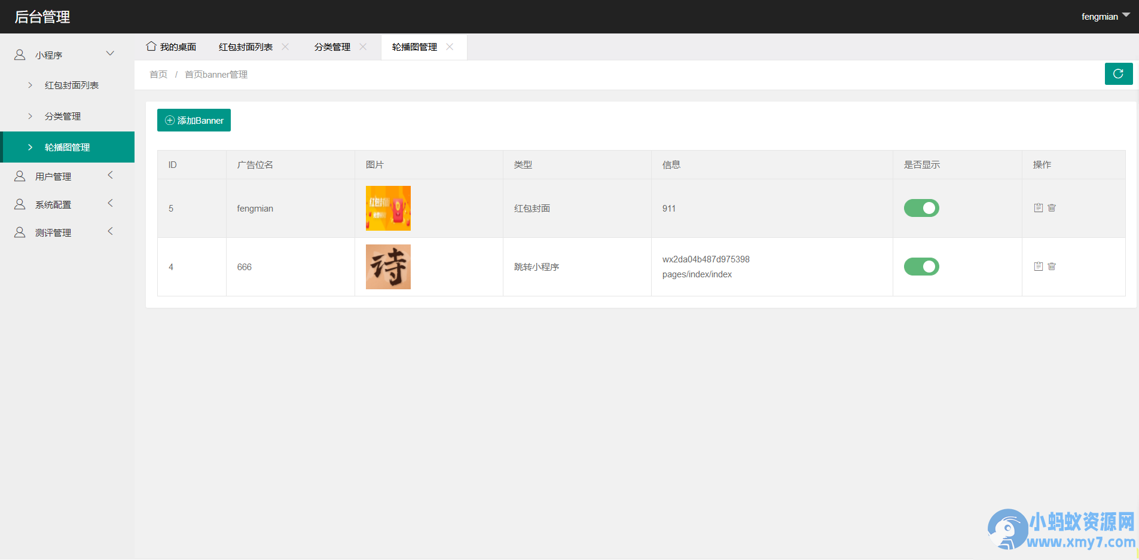Switch to 分类管理 tab
The image size is (1139, 560).
click(x=332, y=47)
